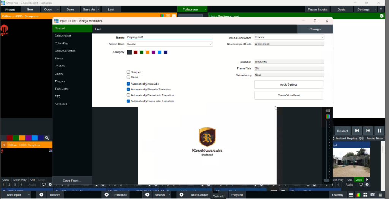Click the four-square grid icon in the bottom bar
The image size is (389, 199).
pos(365,195)
